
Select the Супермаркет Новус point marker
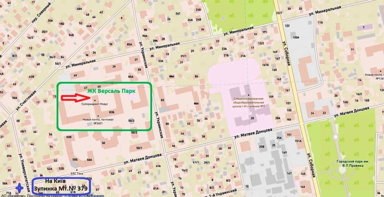click(95, 100)
